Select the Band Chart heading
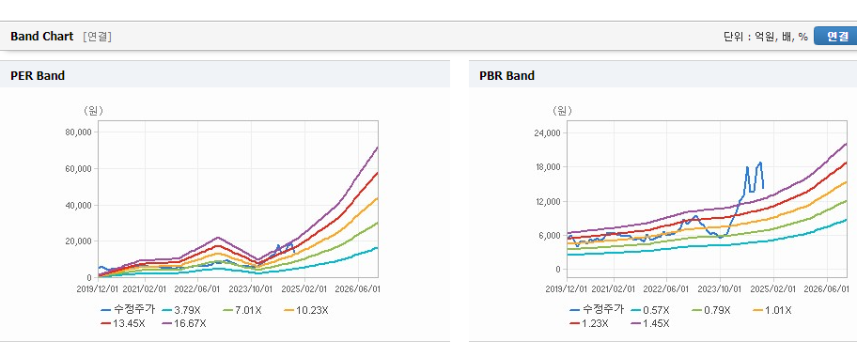Image resolution: width=857 pixels, height=342 pixels. coord(41,36)
